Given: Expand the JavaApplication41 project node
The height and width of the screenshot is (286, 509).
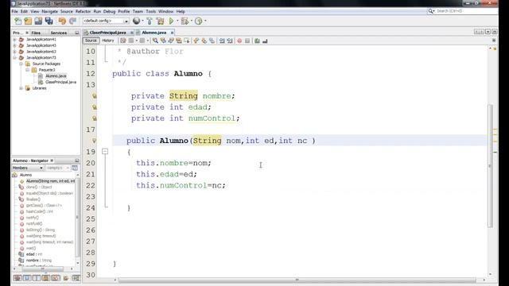Looking at the screenshot, I should tap(14, 39).
